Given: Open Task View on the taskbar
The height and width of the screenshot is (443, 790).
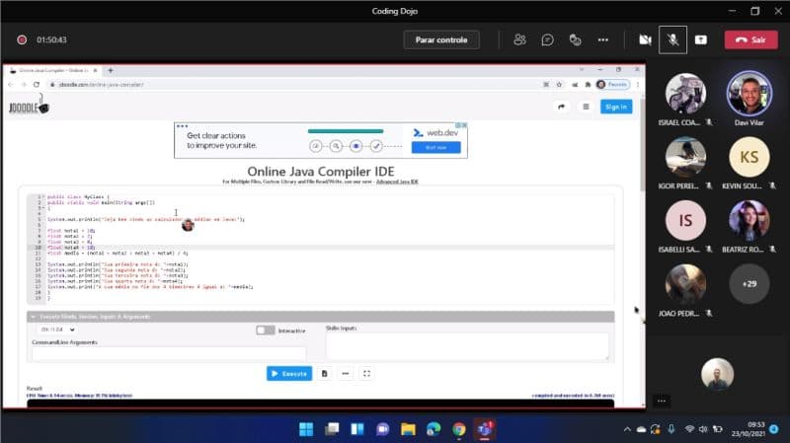Looking at the screenshot, I should [332, 429].
